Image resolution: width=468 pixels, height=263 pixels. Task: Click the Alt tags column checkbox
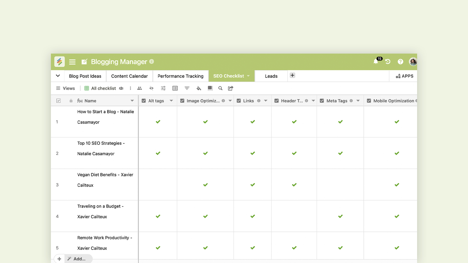(144, 101)
